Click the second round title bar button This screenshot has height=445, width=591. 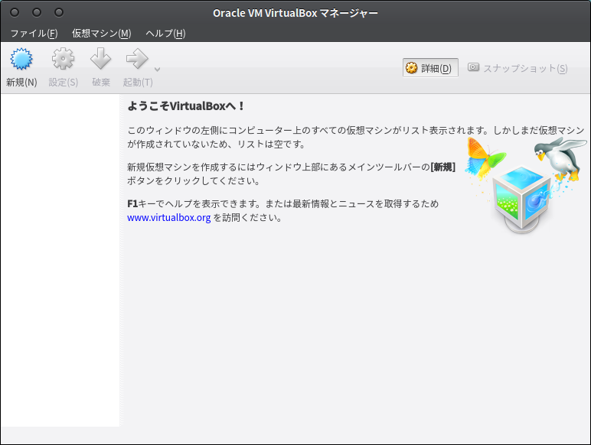coord(37,12)
